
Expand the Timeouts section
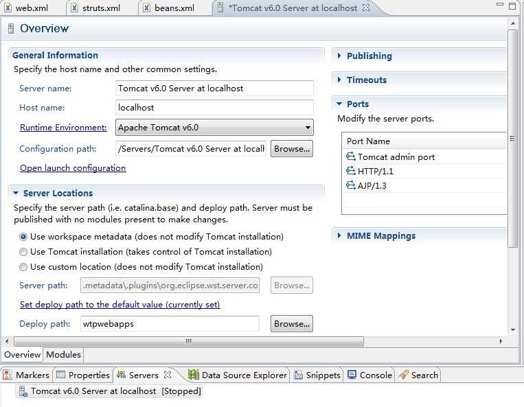pos(339,80)
